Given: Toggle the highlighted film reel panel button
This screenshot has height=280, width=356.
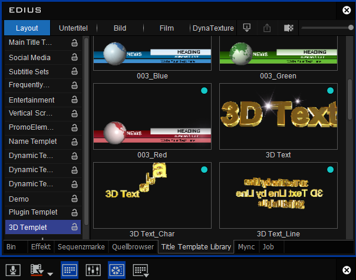Looking at the screenshot, I should [x=117, y=270].
